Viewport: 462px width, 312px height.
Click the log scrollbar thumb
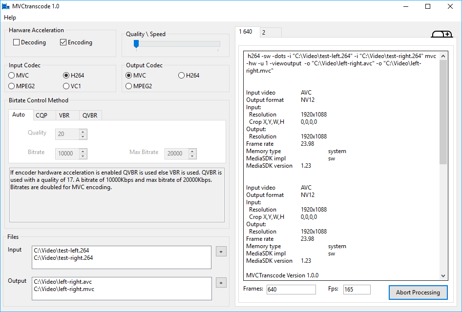pyautogui.click(x=443, y=112)
